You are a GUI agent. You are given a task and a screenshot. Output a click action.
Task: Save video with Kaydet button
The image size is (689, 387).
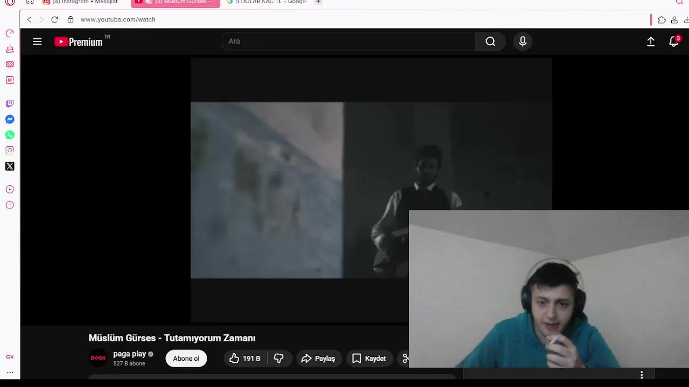click(369, 359)
